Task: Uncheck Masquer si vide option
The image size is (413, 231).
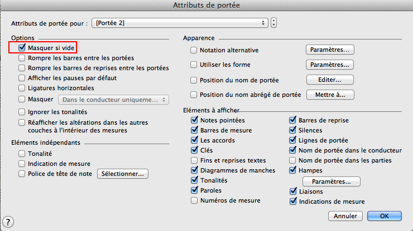Action: coord(22,48)
